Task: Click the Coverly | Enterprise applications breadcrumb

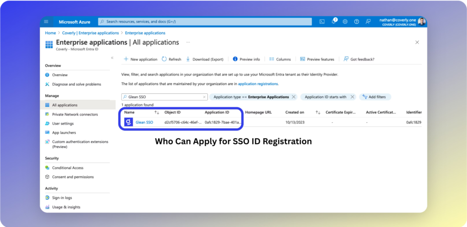Action: [x=91, y=33]
